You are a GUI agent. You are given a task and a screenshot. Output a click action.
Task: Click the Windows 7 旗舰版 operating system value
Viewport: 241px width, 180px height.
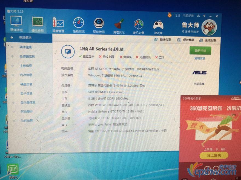pyautogui.click(x=116, y=76)
